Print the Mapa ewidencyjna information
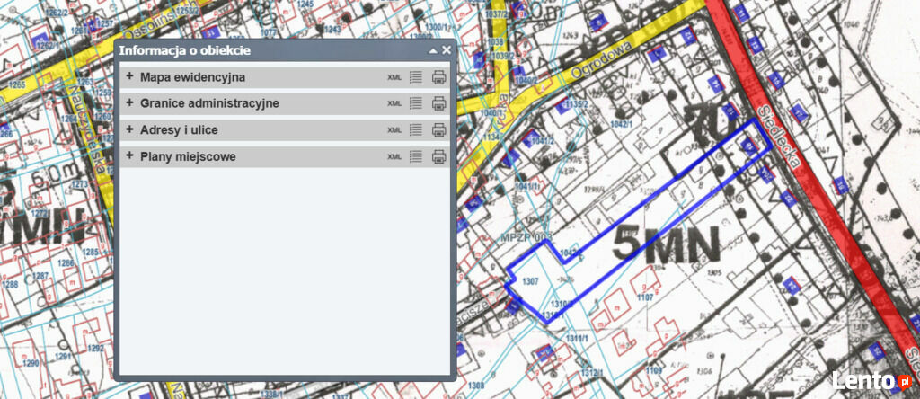This screenshot has width=920, height=399. pos(438,77)
